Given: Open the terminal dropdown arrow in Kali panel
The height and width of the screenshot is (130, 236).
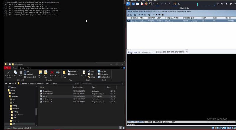Looking at the screenshot, I should click(x=153, y=4).
